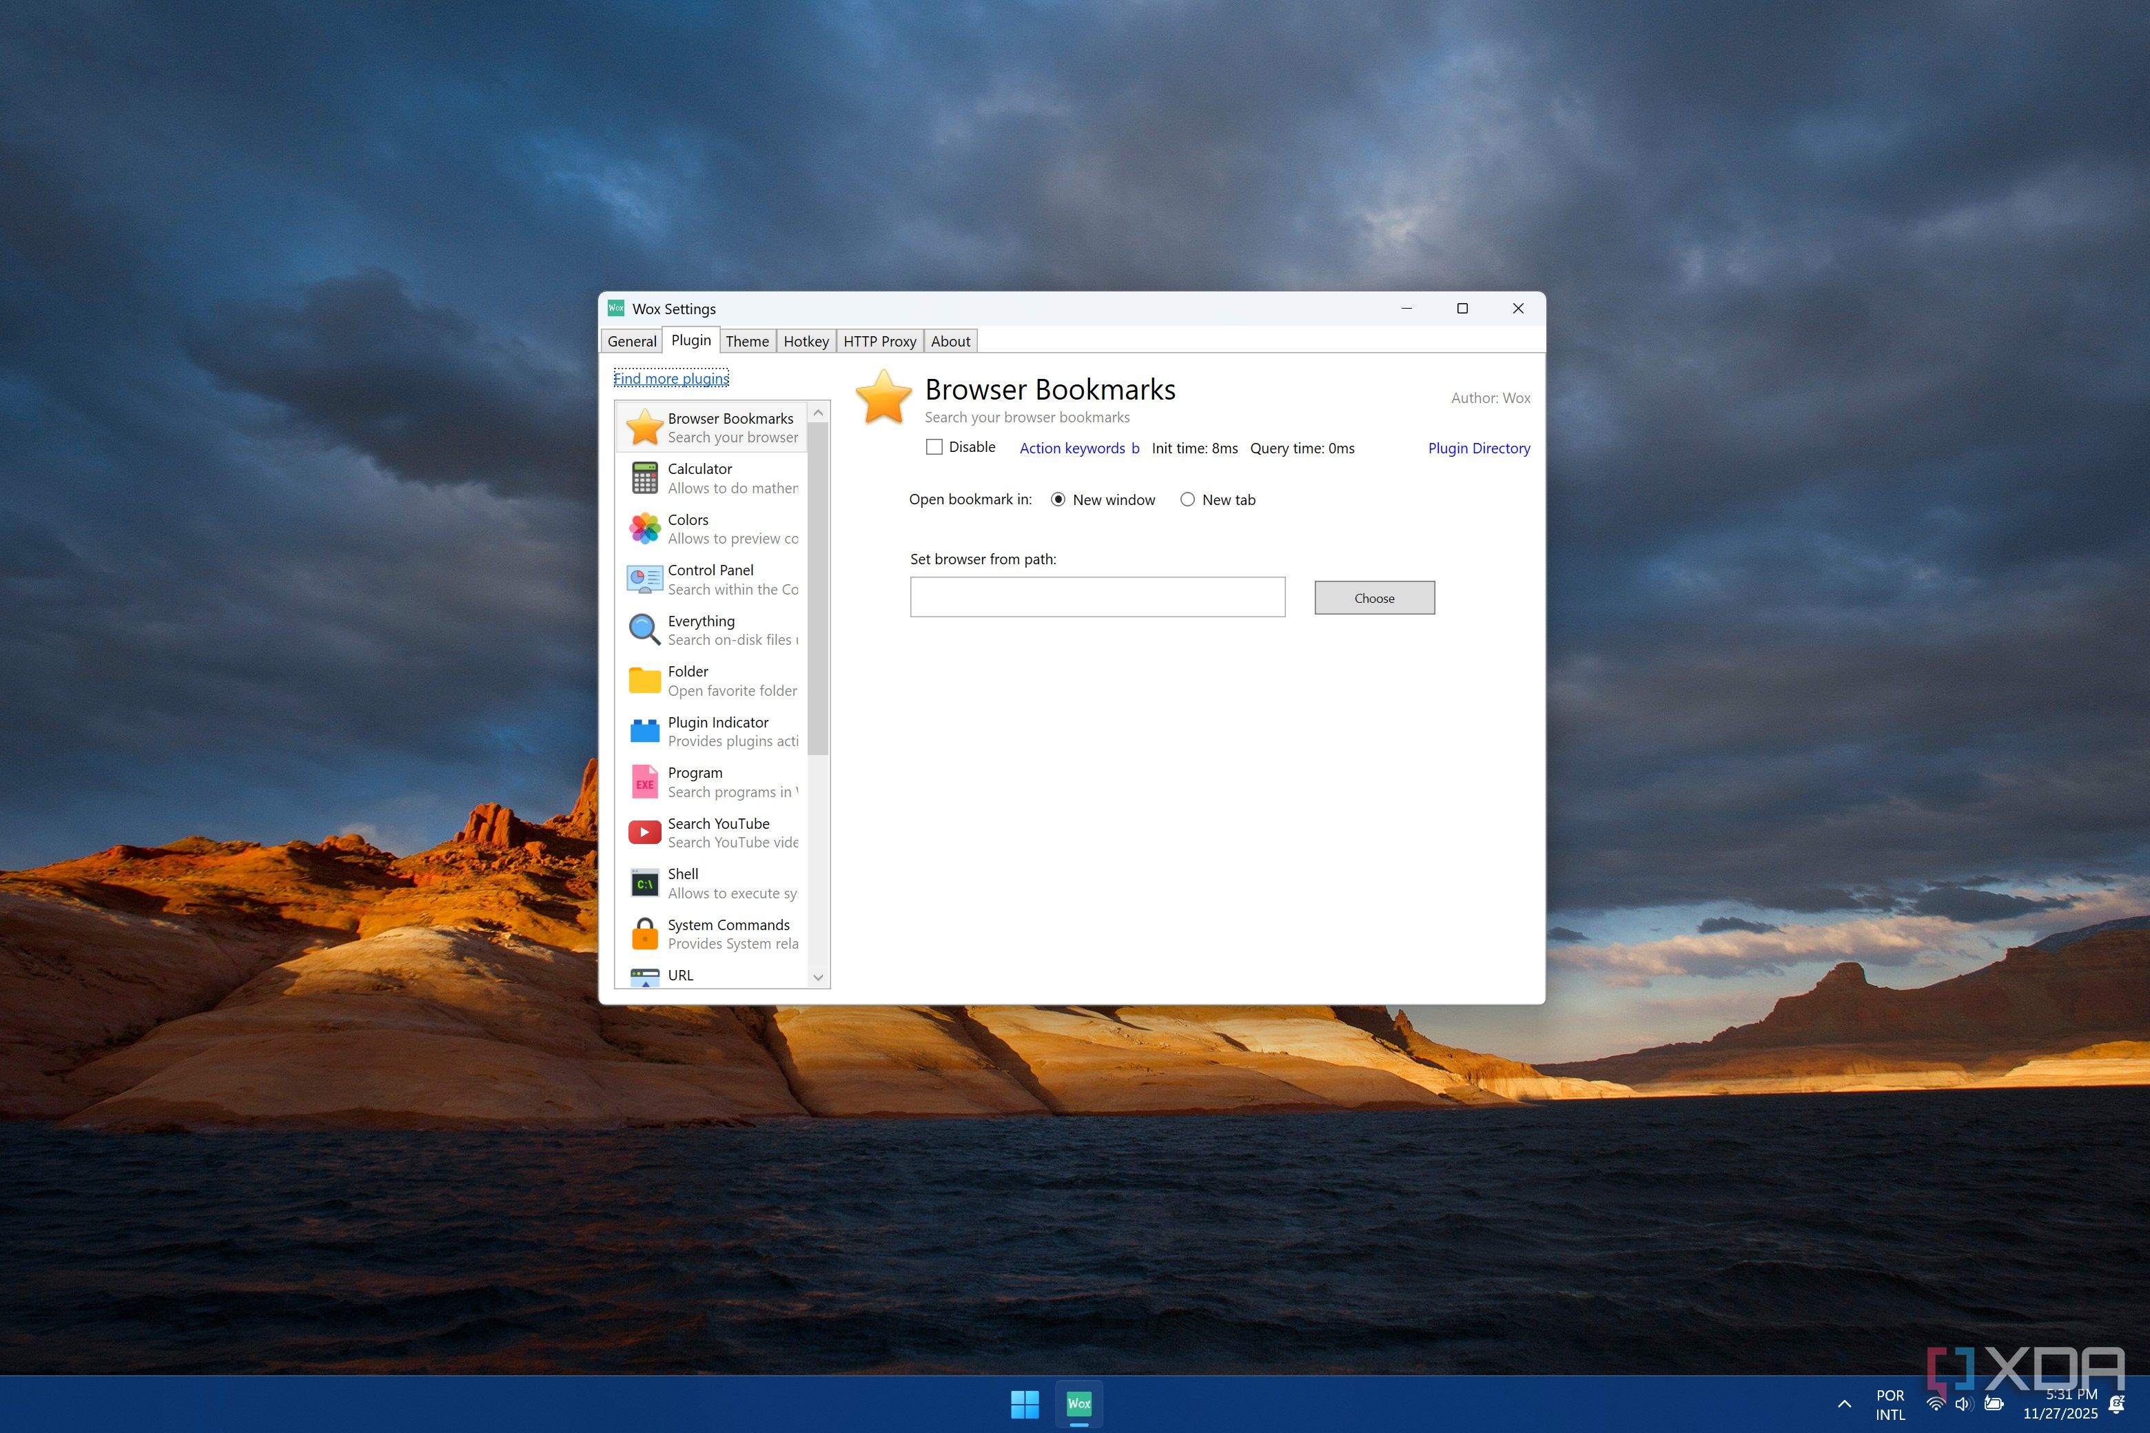Click the Plugin Indicator brick icon

(x=644, y=731)
